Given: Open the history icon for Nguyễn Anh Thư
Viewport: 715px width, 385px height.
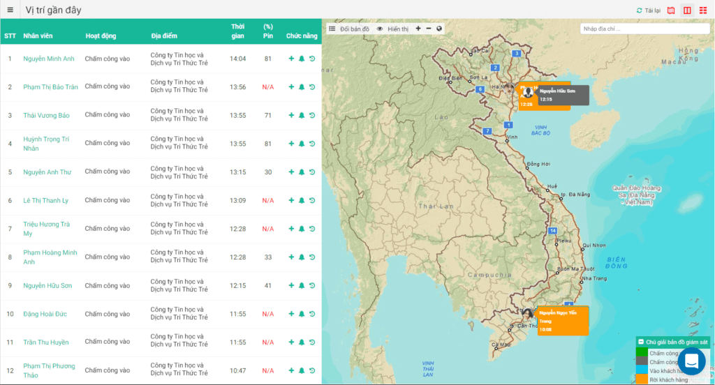Looking at the screenshot, I should [x=312, y=172].
